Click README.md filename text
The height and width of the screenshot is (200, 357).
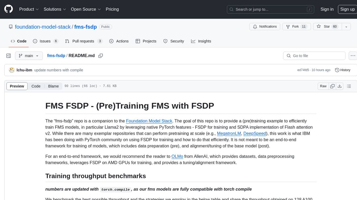coord(82,56)
